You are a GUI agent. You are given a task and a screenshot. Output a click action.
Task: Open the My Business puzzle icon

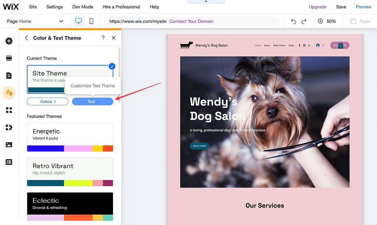click(x=9, y=127)
